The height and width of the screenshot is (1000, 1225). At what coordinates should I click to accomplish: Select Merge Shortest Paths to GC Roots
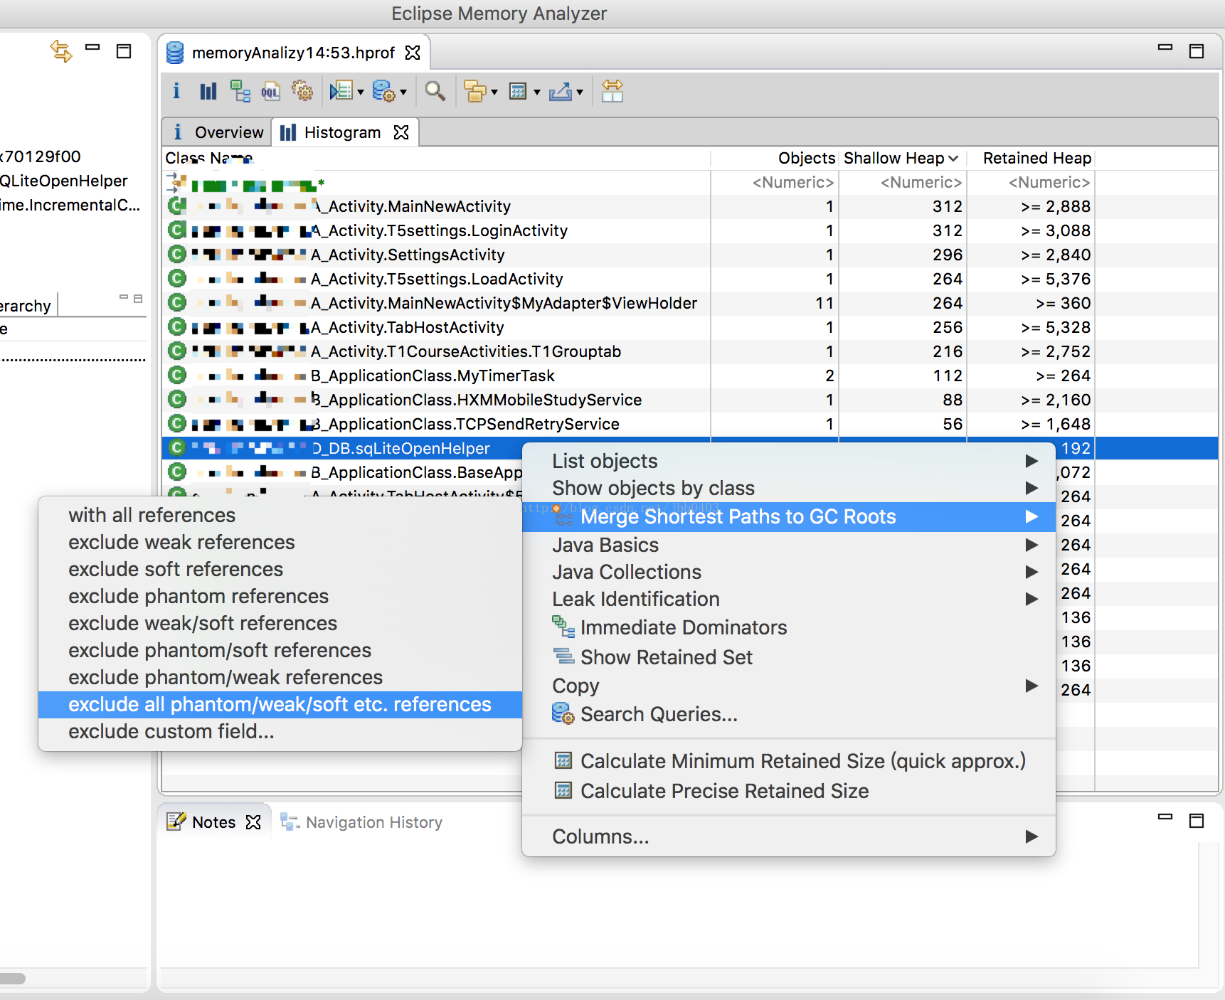tap(788, 516)
